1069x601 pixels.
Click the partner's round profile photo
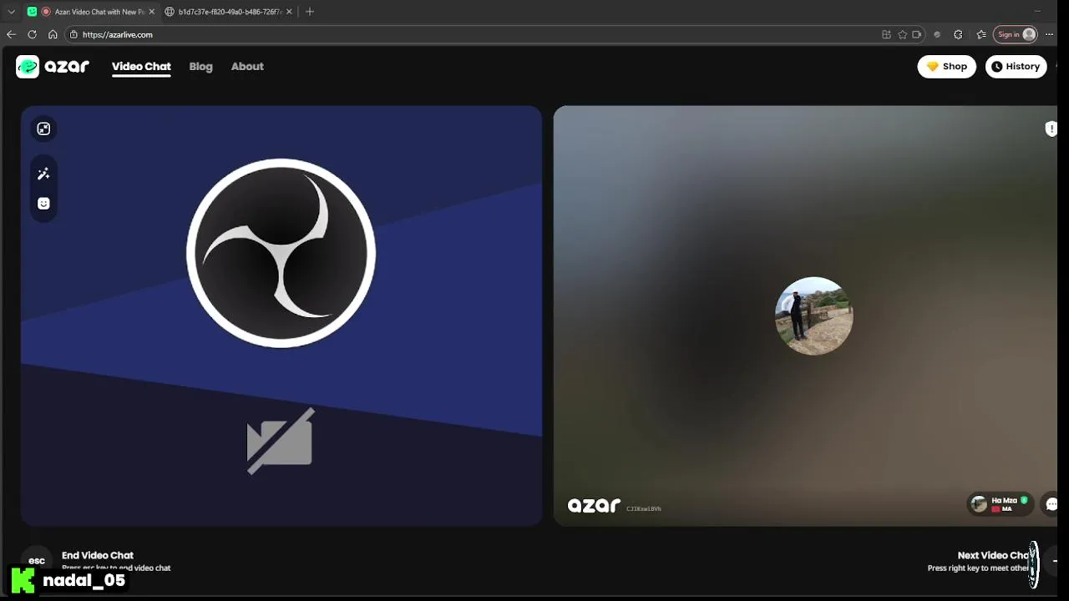(814, 316)
